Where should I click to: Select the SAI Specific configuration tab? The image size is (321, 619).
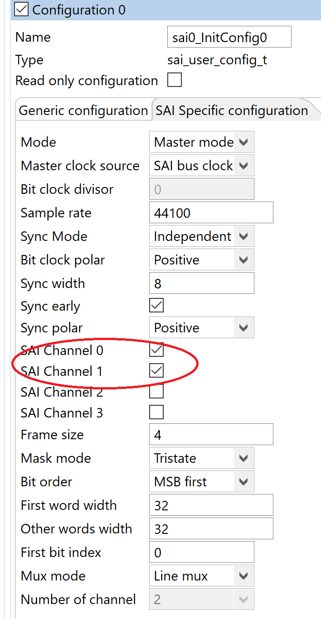click(x=232, y=111)
